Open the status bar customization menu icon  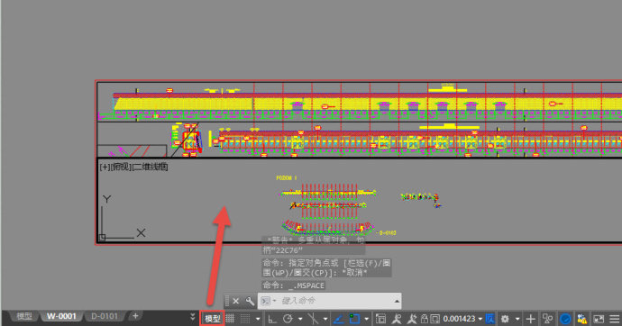pyautogui.click(x=615, y=319)
